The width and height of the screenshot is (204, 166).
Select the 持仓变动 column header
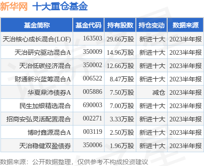click(x=152, y=25)
